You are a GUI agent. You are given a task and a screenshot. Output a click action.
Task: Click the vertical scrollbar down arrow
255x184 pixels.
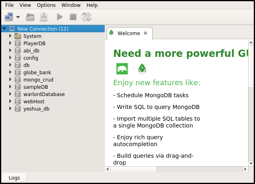pos(251,163)
